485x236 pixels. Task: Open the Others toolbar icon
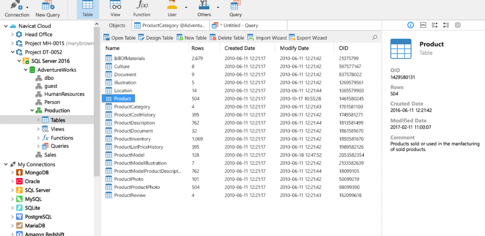204,5
